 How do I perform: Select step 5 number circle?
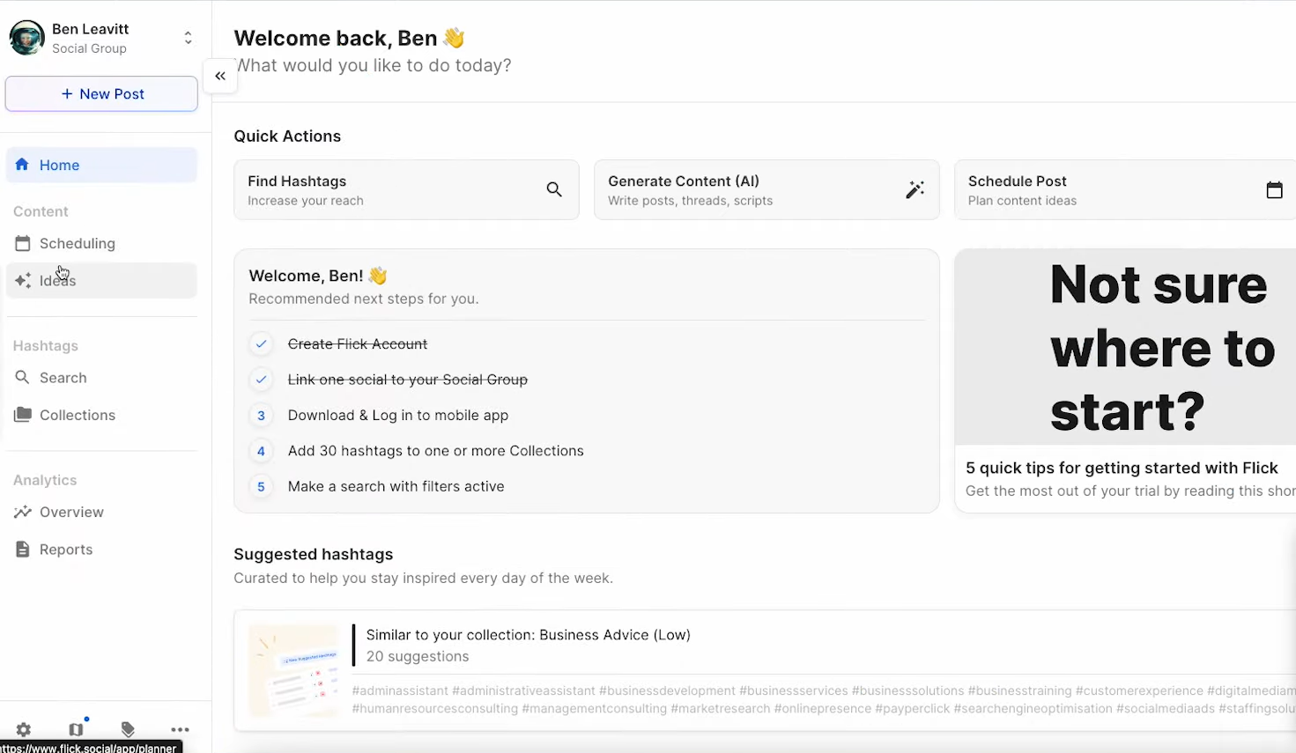click(x=261, y=486)
